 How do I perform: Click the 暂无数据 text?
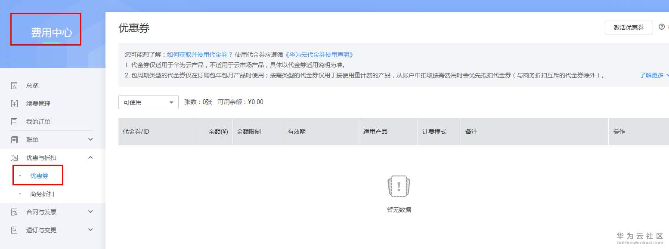[399, 210]
